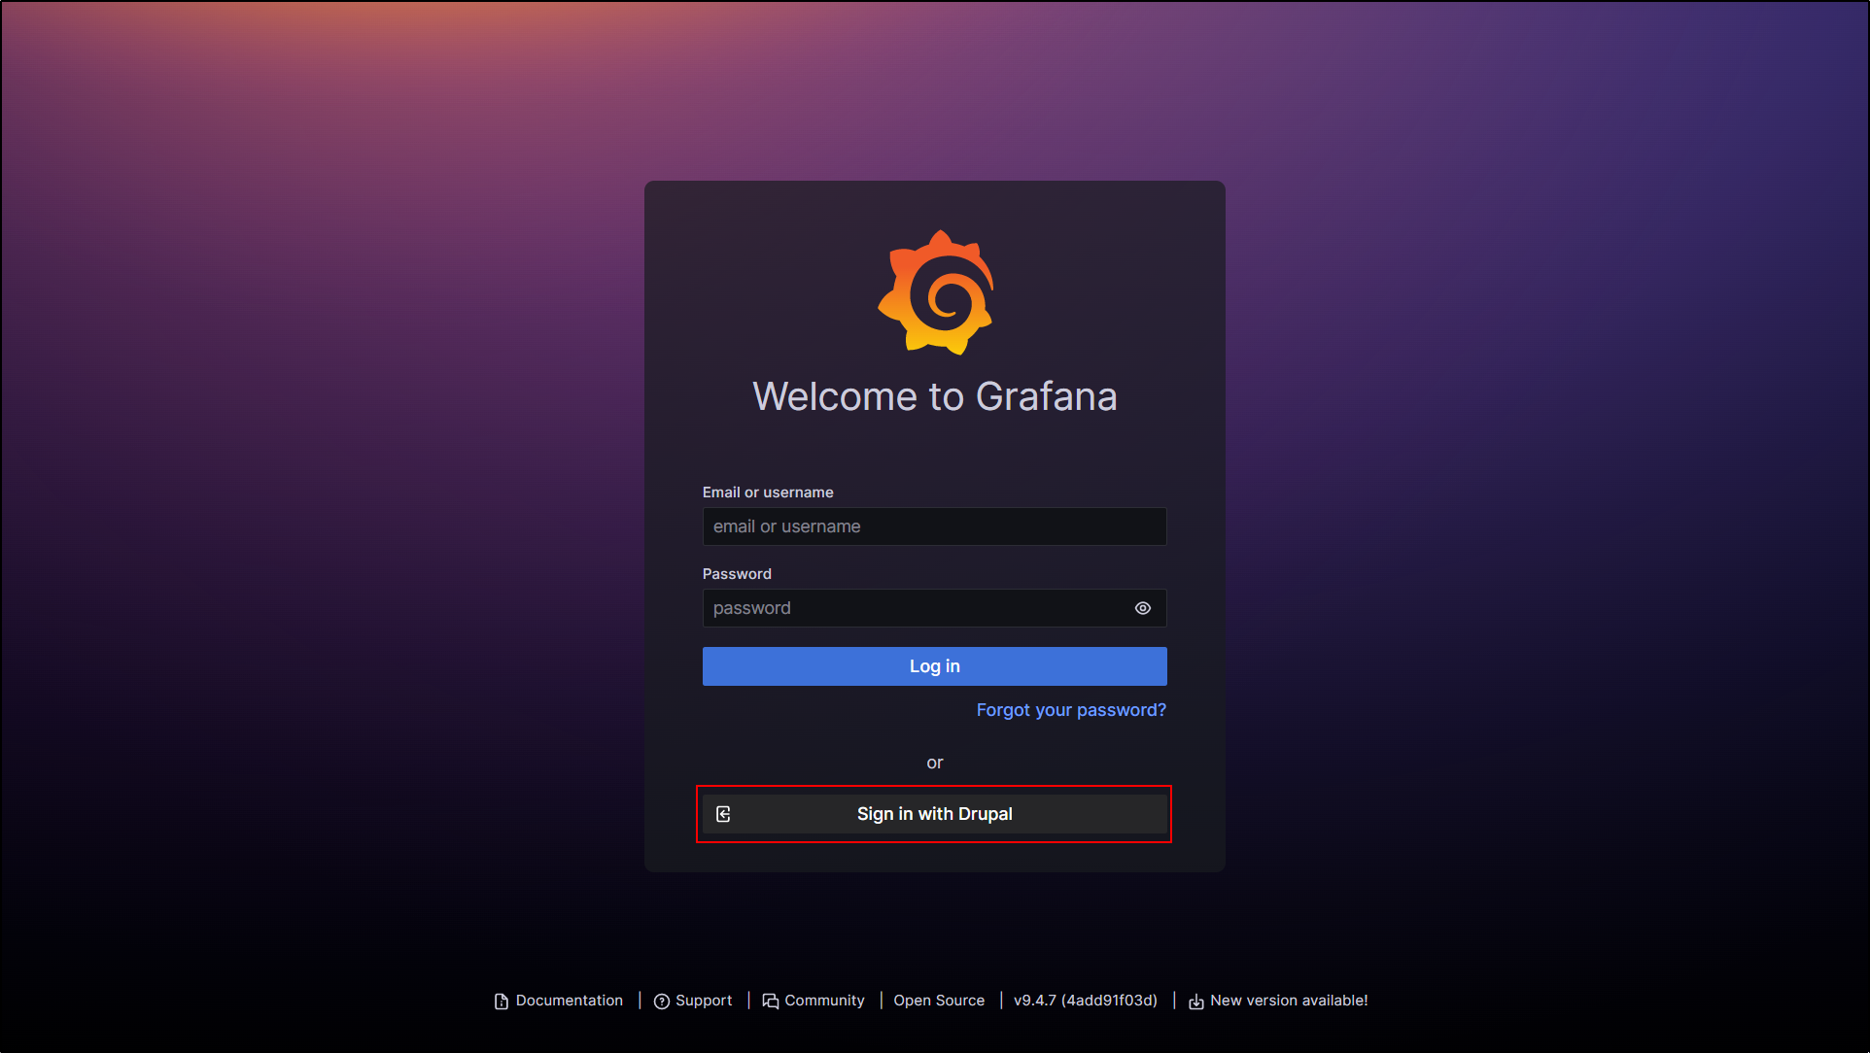Viewport: 1870px width, 1053px height.
Task: Click the Email or username label
Action: click(x=768, y=493)
